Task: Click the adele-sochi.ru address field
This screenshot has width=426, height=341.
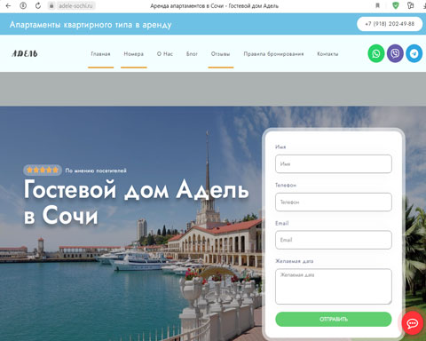Action: [x=75, y=5]
